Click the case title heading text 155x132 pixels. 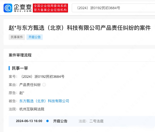(80, 28)
